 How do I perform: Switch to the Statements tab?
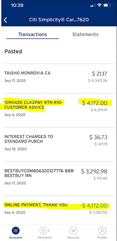tap(85, 35)
